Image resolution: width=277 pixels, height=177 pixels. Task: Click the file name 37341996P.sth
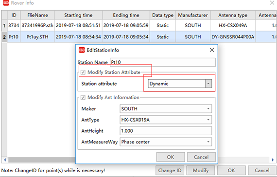click(x=37, y=25)
